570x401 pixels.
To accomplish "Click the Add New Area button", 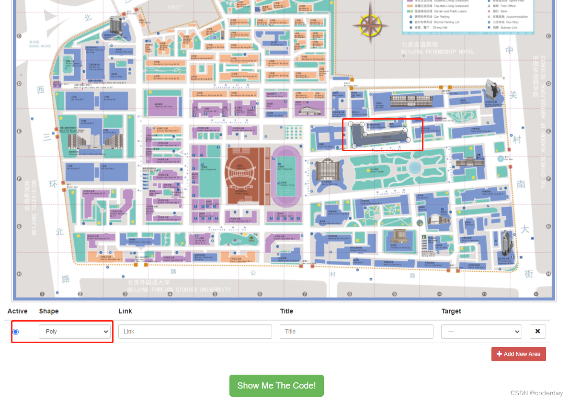I will (518, 354).
